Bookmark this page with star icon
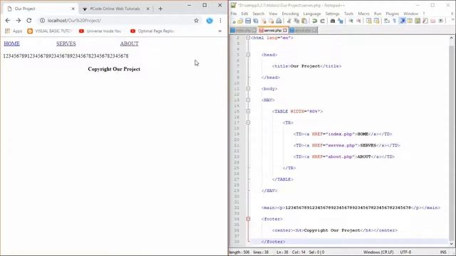This screenshot has height=256, width=456. point(197,21)
